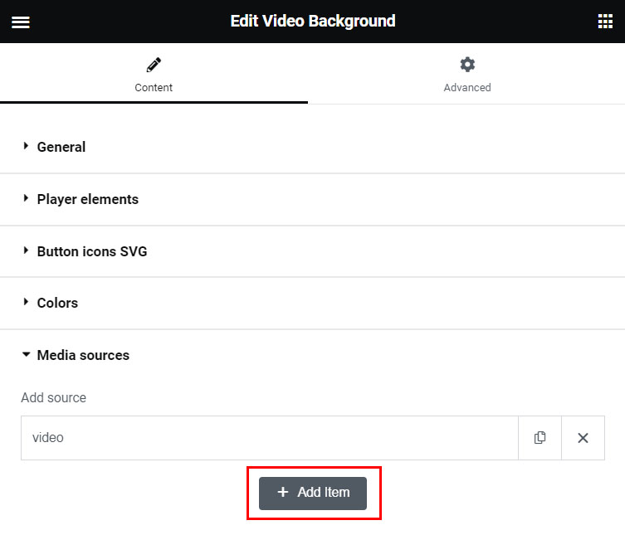
Task: Duplicate the video source item
Action: pyautogui.click(x=540, y=438)
